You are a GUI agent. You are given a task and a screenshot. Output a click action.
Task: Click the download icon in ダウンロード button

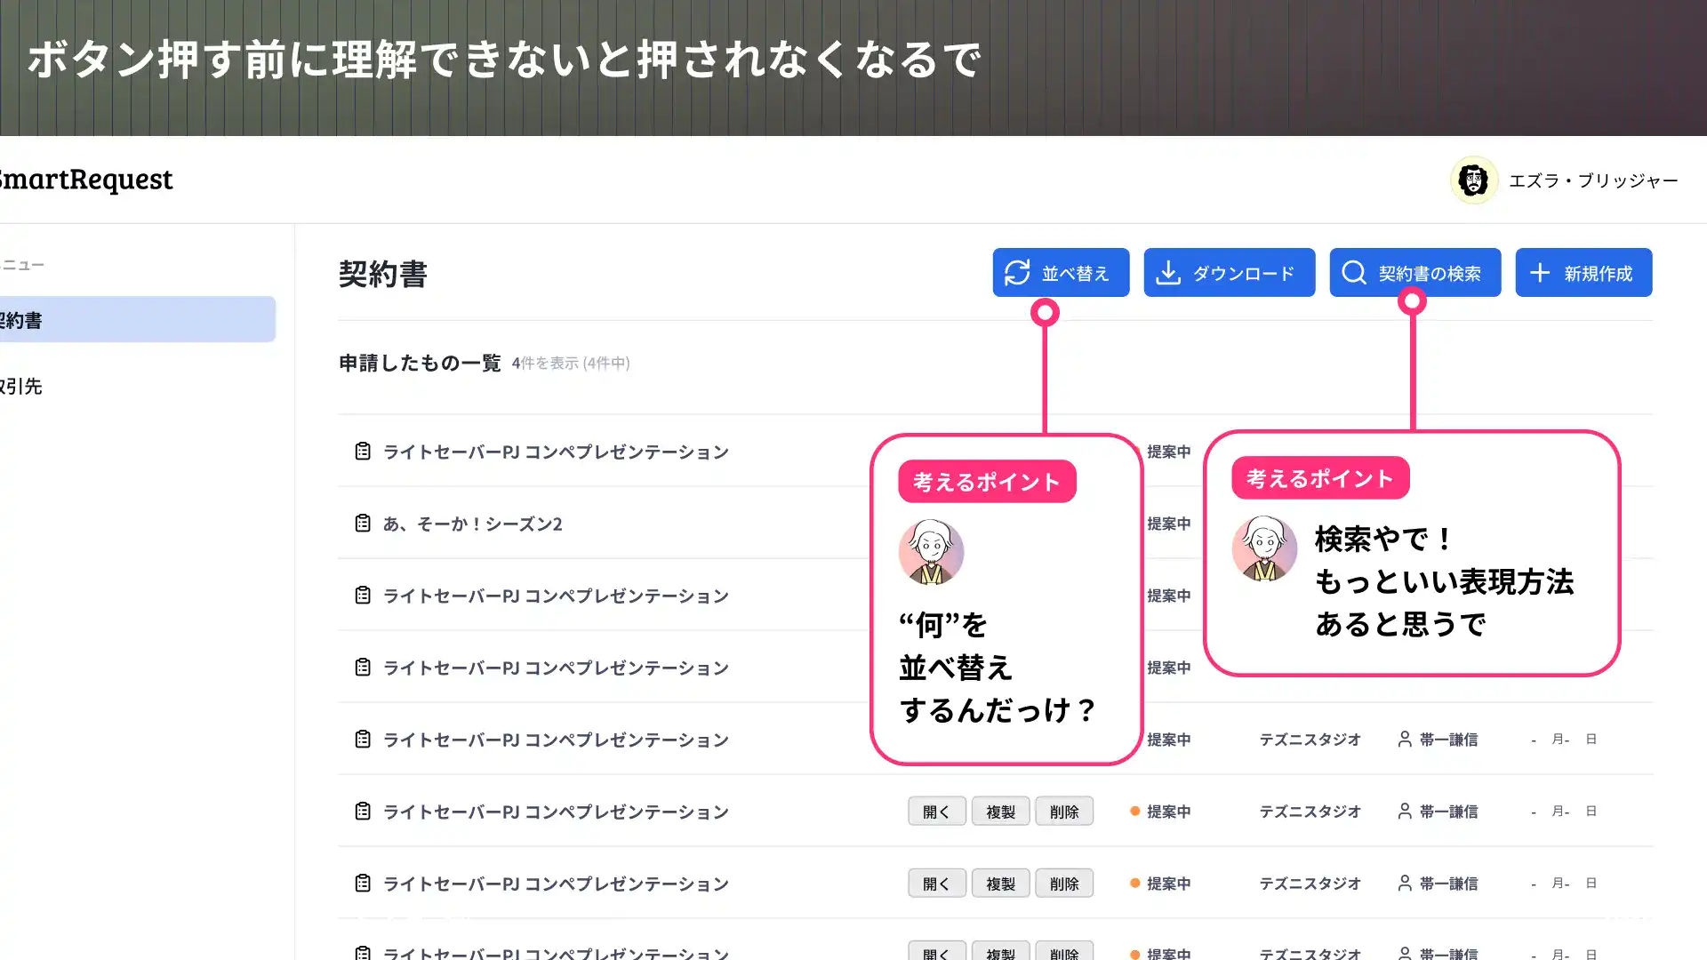click(1168, 273)
